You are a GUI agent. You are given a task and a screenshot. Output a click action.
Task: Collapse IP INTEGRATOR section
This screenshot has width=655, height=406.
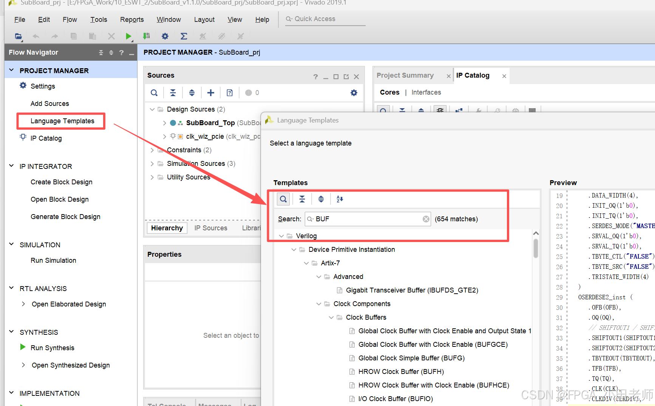(x=11, y=166)
